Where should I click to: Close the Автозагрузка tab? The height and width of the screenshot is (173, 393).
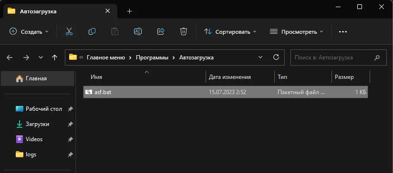(107, 11)
